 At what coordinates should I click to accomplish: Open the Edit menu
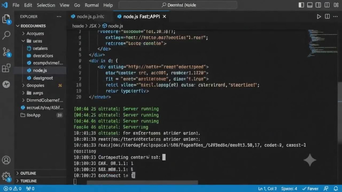[x=28, y=5]
